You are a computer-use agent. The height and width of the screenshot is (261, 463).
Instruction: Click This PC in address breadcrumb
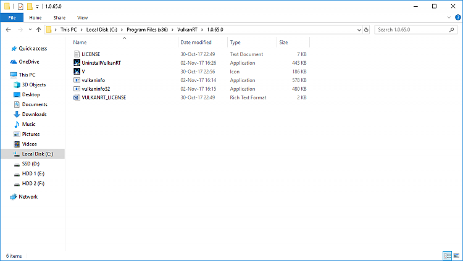point(69,30)
